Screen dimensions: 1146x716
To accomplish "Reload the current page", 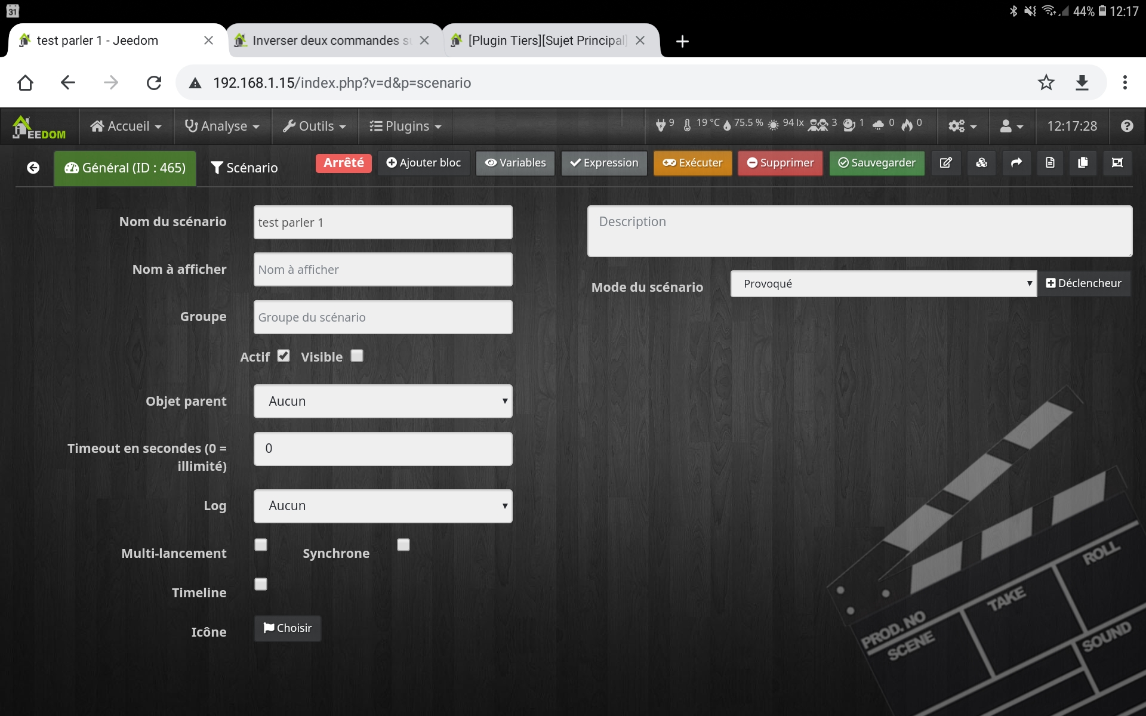I will pyautogui.click(x=154, y=82).
